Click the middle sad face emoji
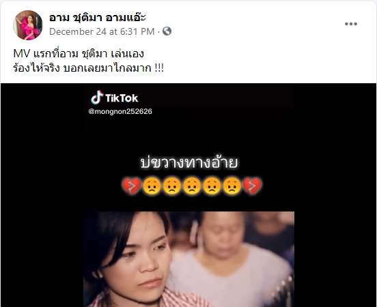 [192, 186]
